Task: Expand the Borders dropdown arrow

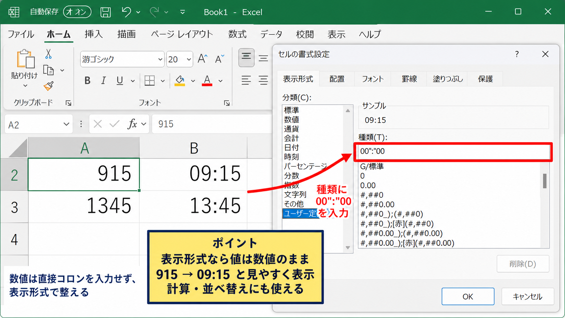Action: [x=163, y=81]
